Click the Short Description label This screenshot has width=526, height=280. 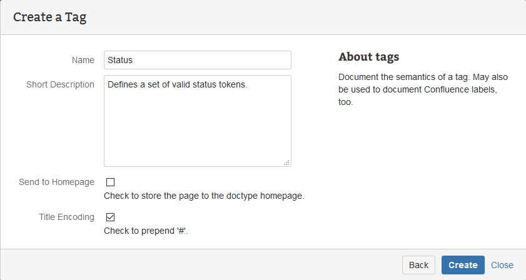pyautogui.click(x=60, y=84)
